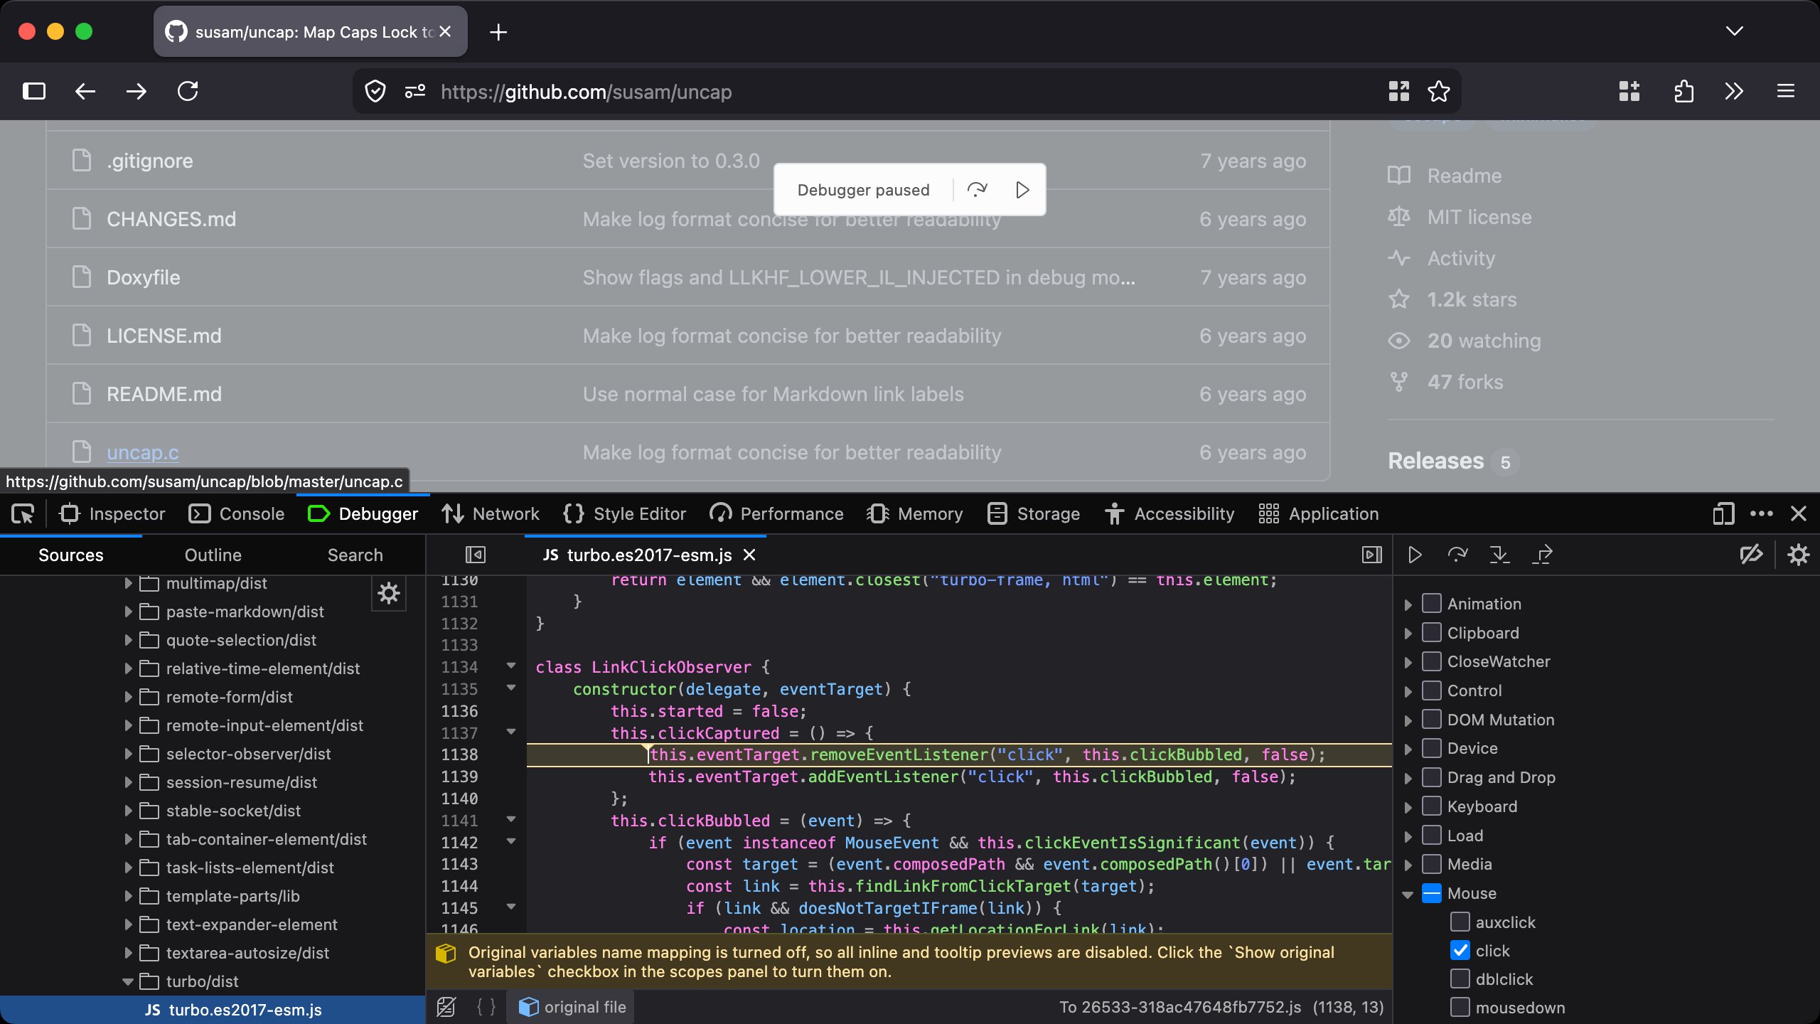
Task: Uncheck the click event checkbox
Action: (x=1460, y=951)
